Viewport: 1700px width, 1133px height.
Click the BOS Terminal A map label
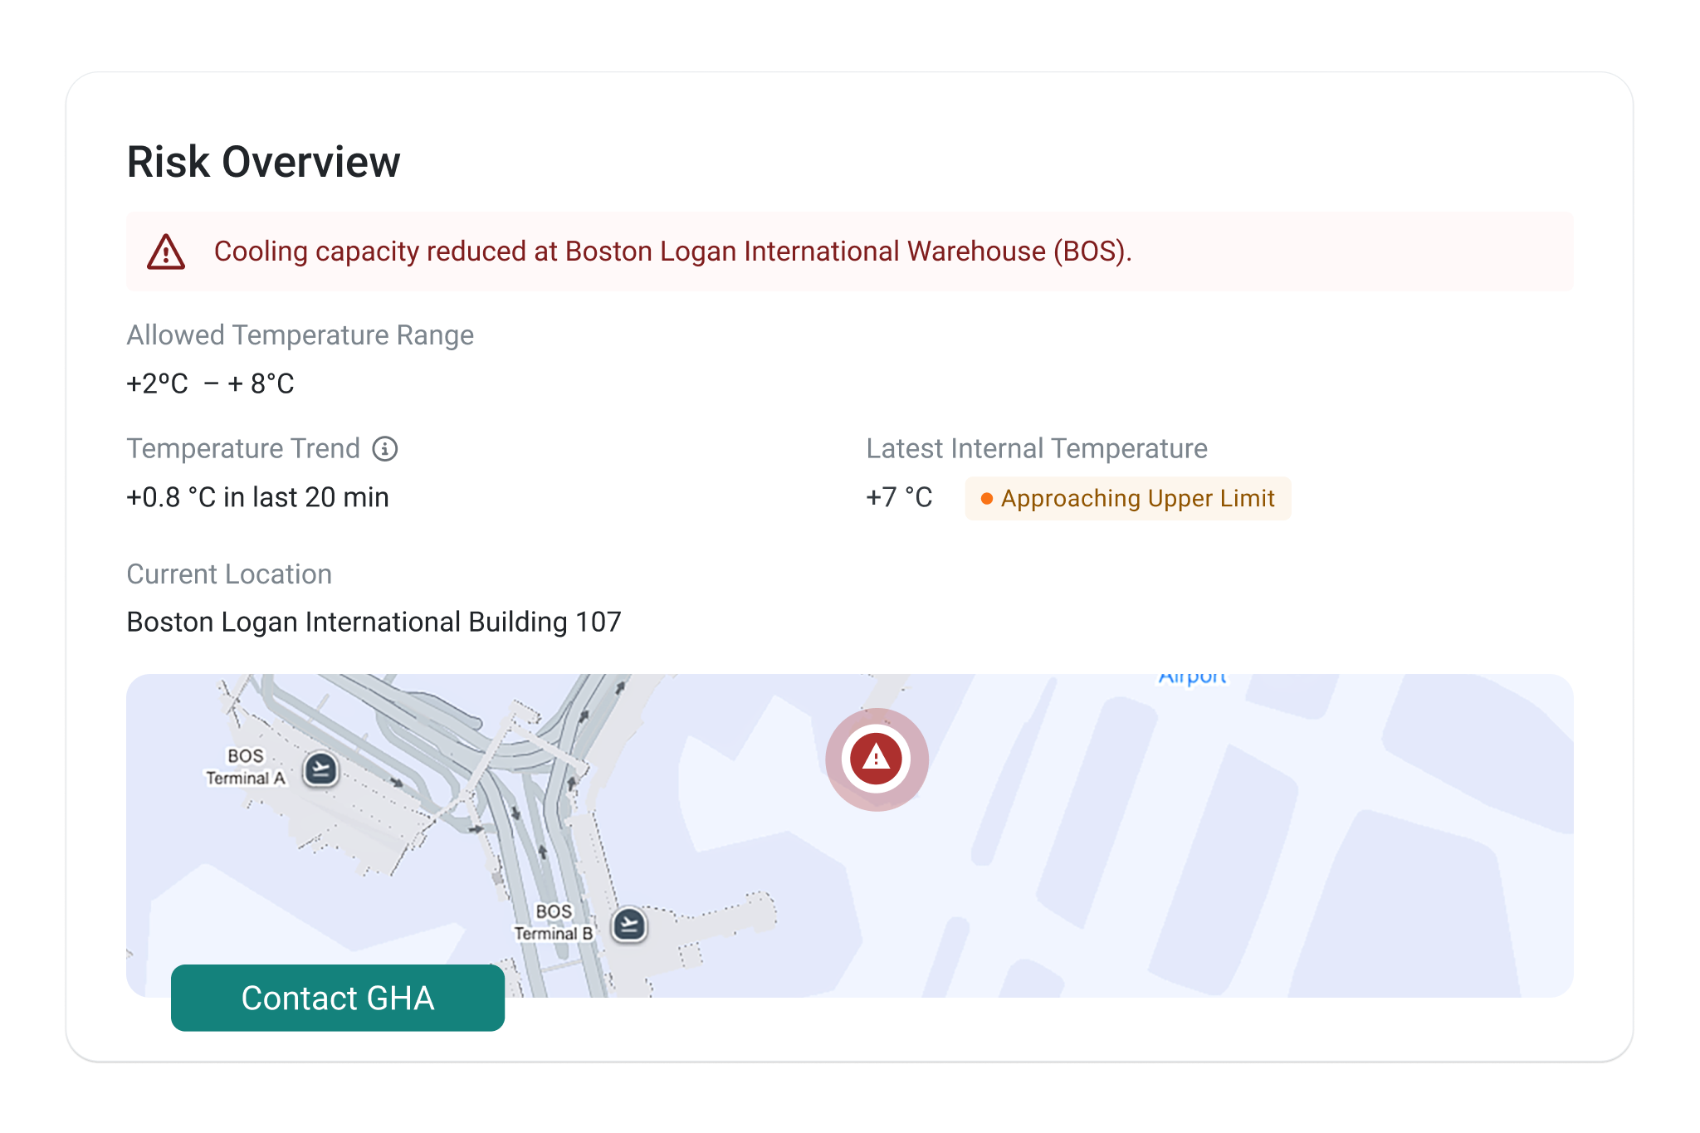coord(246,767)
